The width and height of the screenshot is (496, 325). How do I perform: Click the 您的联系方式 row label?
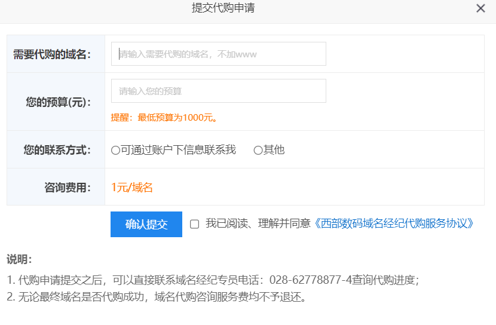point(57,150)
